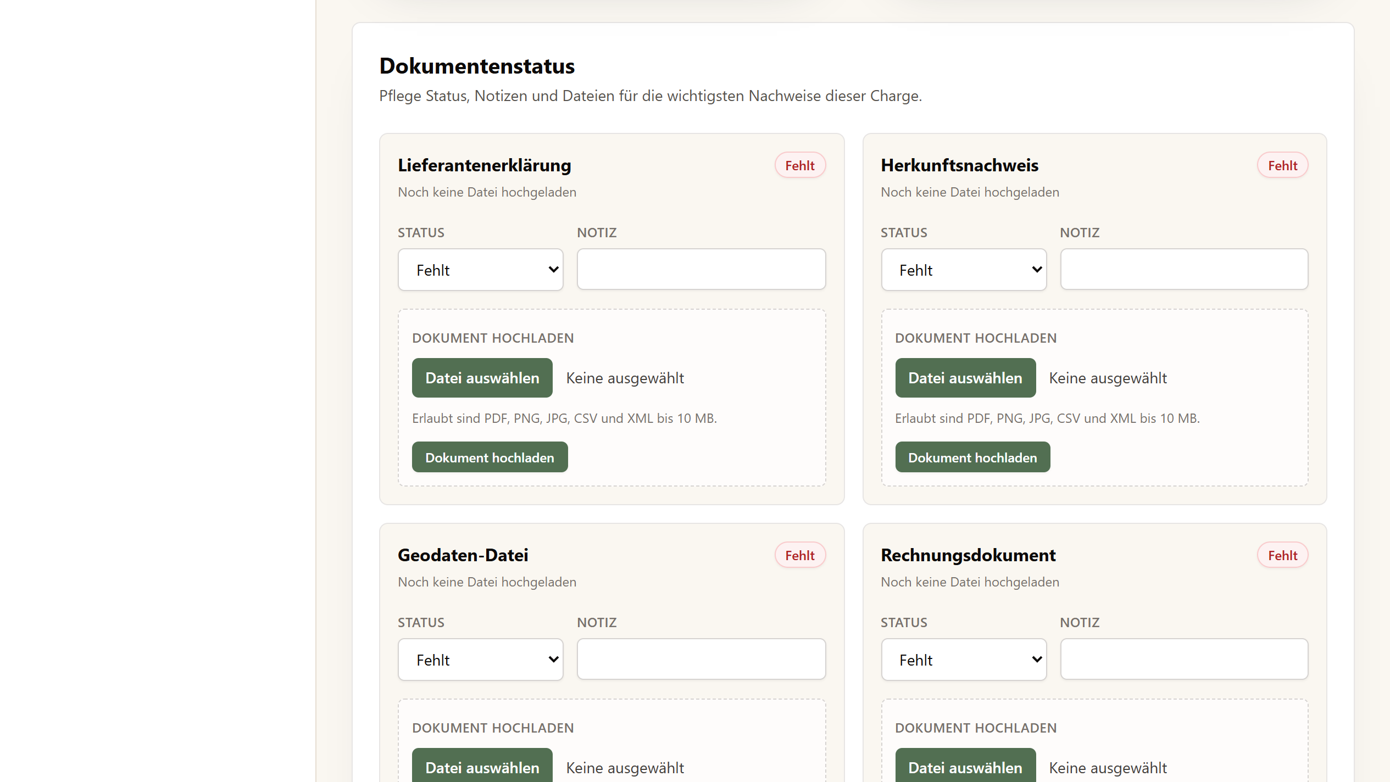Screen dimensions: 1390x782
Task: Open the Rechnungsdokument status dropdown
Action: pos(964,660)
